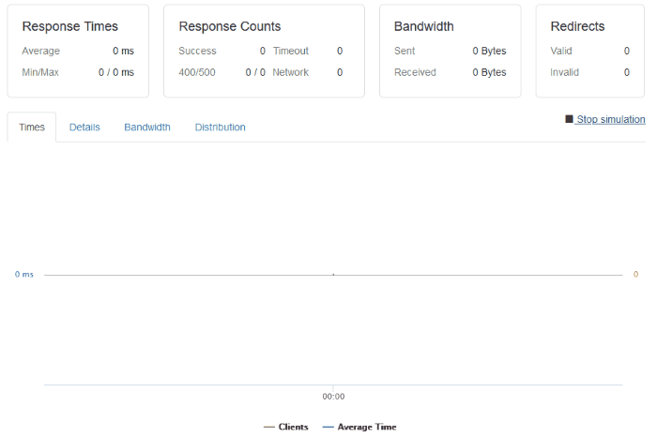Click the Average Time legend line marker
This screenshot has width=657, height=437.
tap(328, 427)
